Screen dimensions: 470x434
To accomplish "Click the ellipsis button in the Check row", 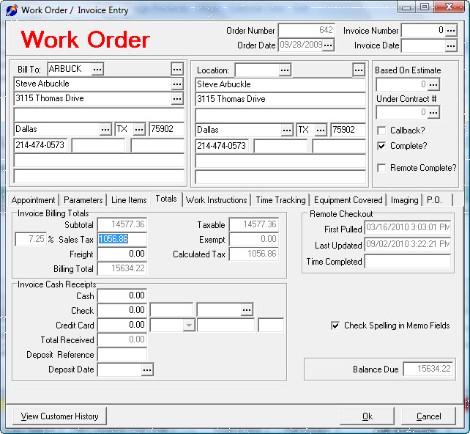I will click(247, 310).
